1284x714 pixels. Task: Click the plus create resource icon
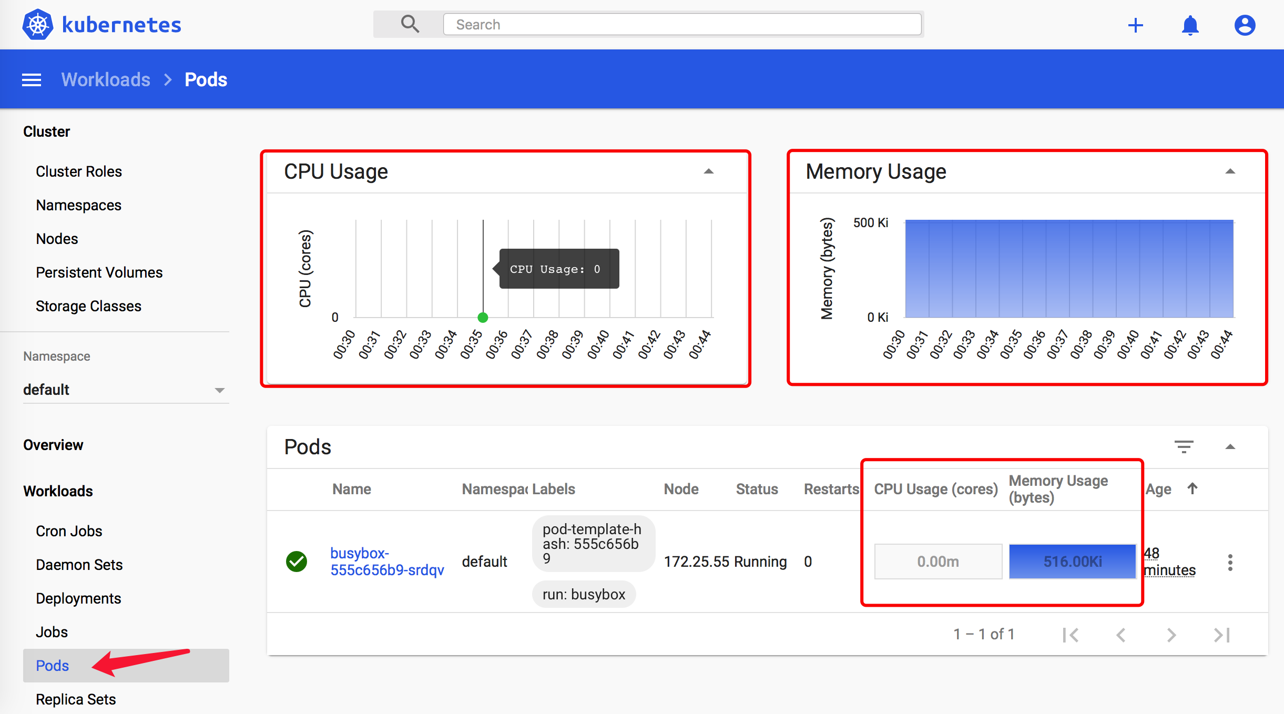tap(1136, 25)
